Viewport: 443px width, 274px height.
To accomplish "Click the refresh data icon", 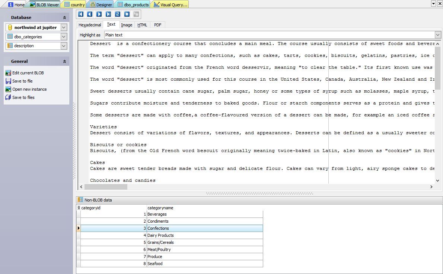I will (x=118, y=14).
